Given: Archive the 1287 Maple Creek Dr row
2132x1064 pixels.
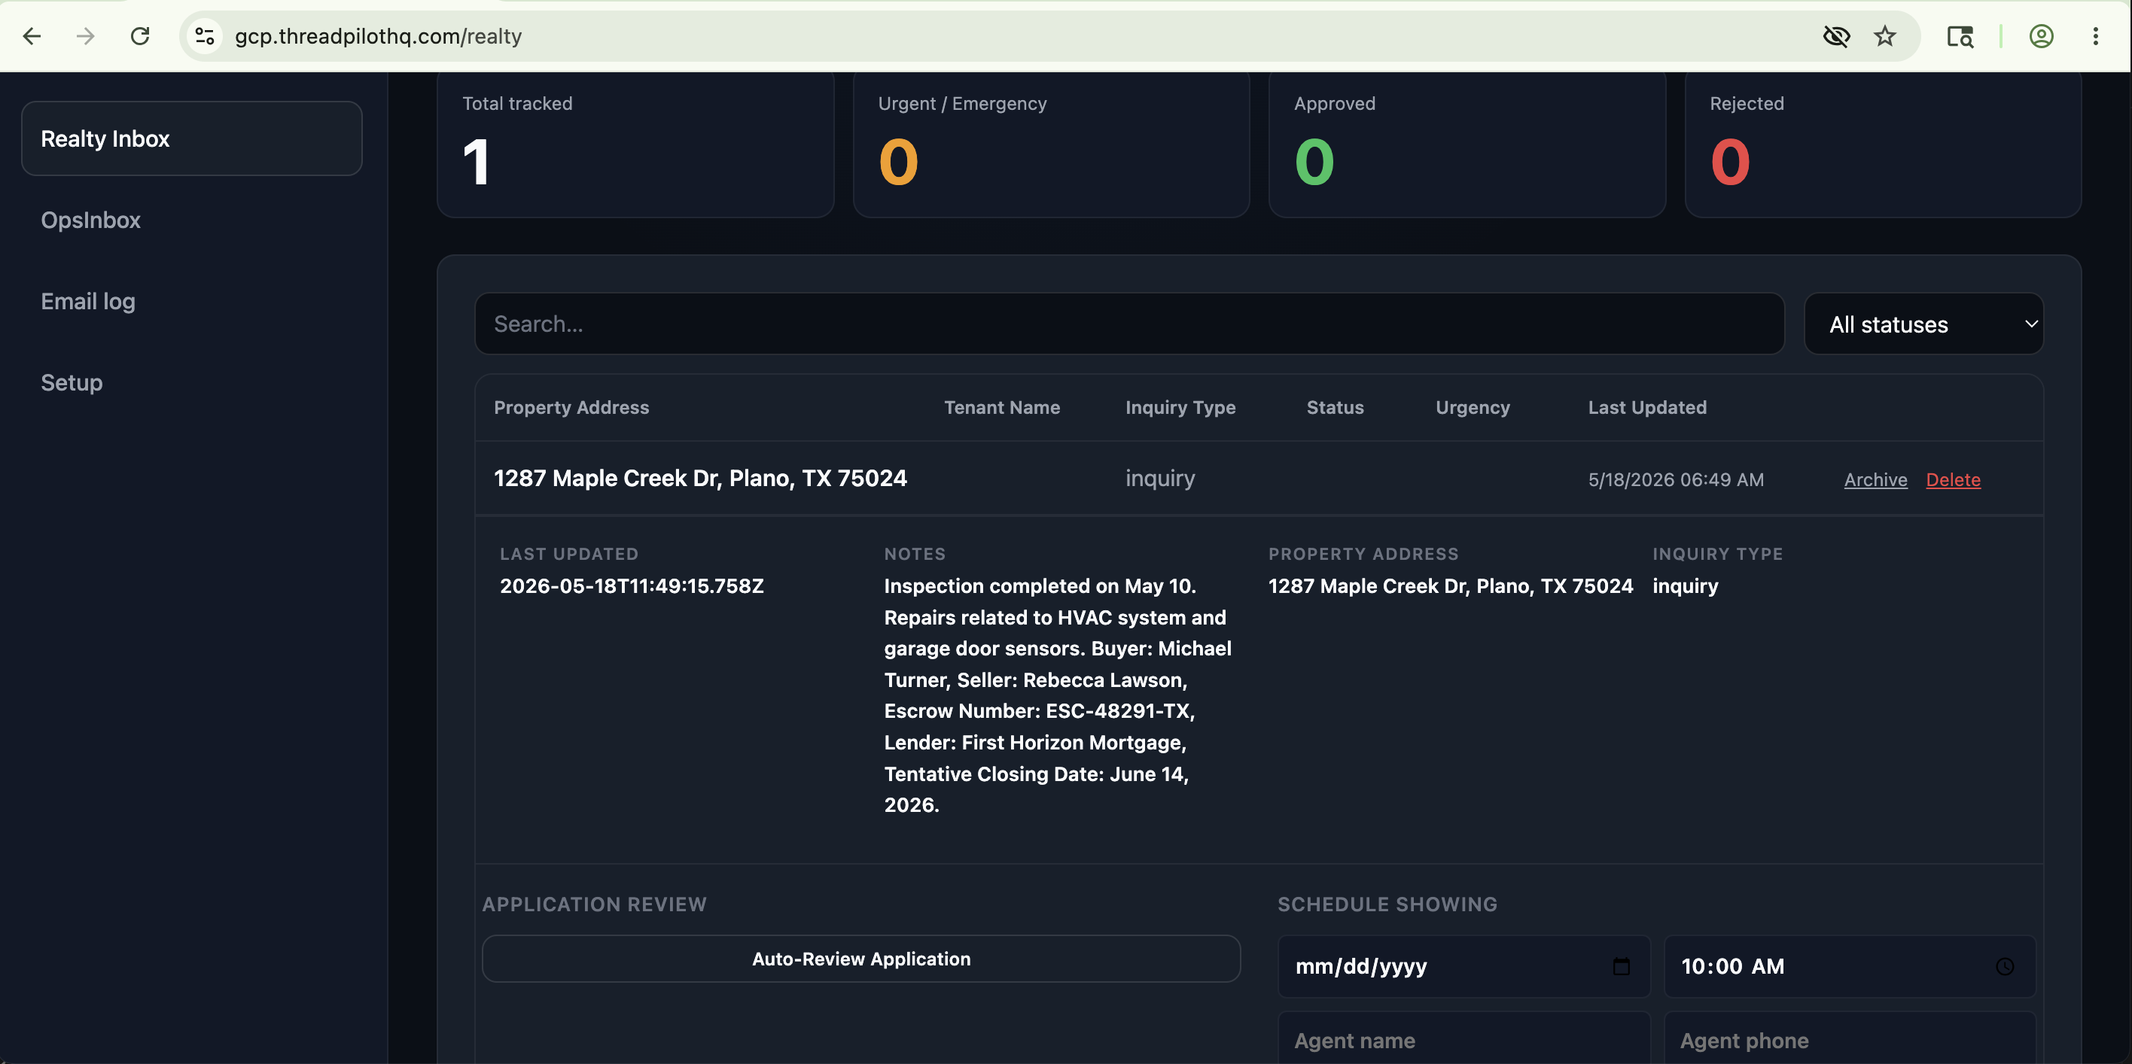Looking at the screenshot, I should (1875, 480).
